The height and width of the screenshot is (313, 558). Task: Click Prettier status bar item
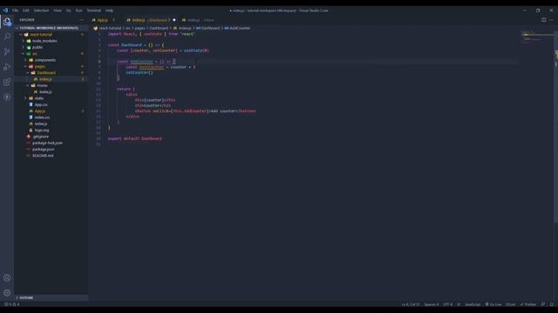pyautogui.click(x=527, y=304)
